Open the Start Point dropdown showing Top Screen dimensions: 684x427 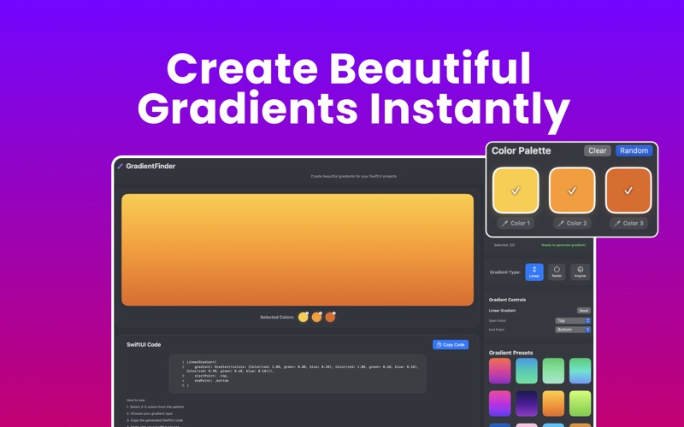coord(573,321)
